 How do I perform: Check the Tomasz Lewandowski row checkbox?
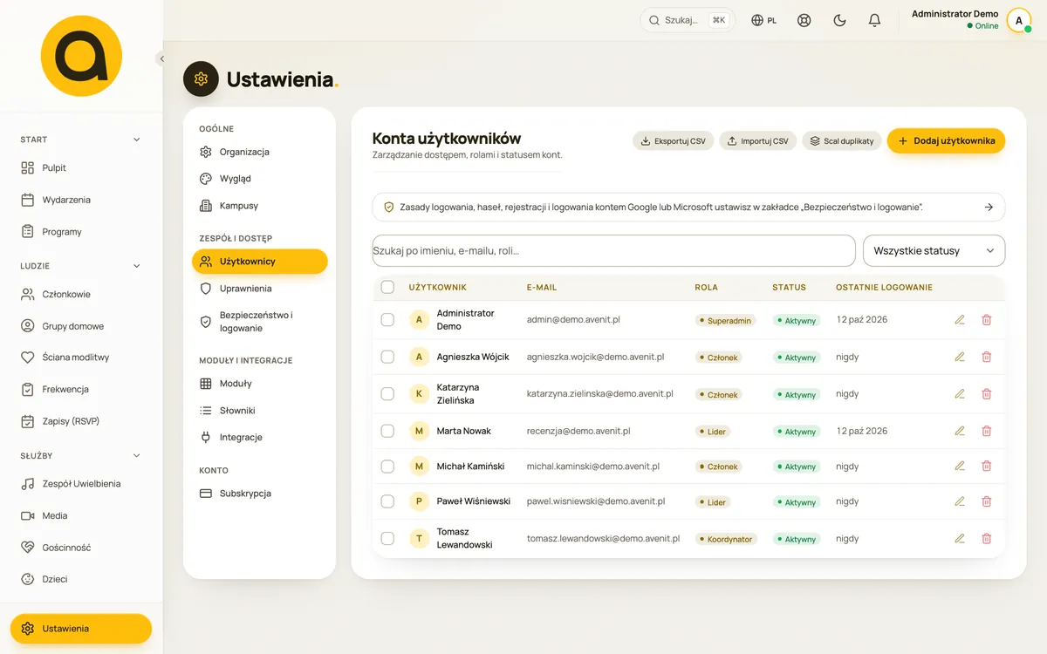point(387,539)
